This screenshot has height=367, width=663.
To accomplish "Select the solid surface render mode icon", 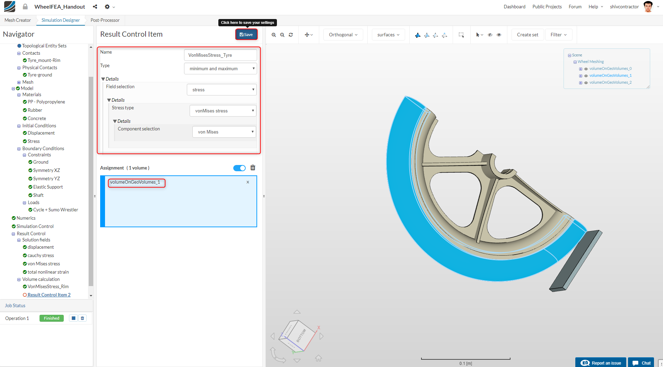I will pyautogui.click(x=418, y=35).
